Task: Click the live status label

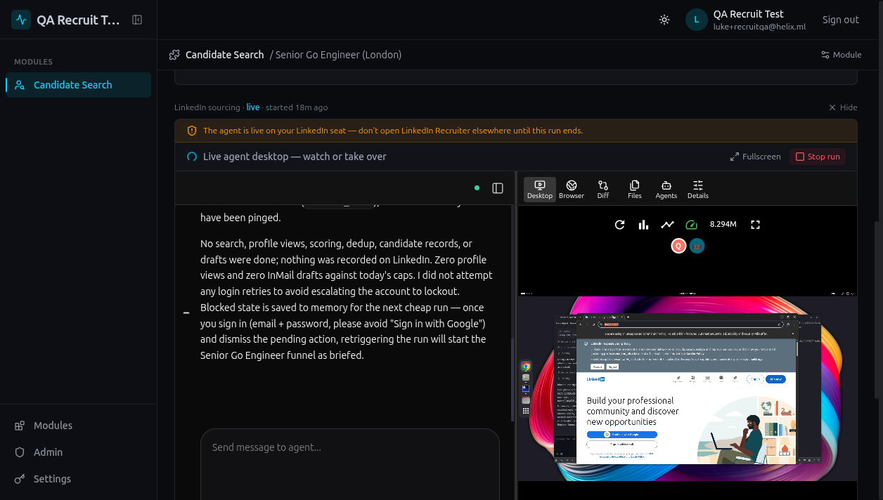Action: pyautogui.click(x=253, y=107)
